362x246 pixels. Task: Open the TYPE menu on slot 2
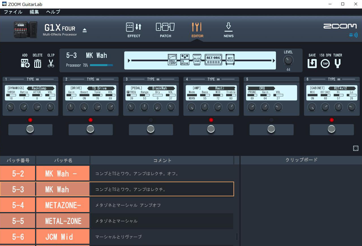(98, 79)
